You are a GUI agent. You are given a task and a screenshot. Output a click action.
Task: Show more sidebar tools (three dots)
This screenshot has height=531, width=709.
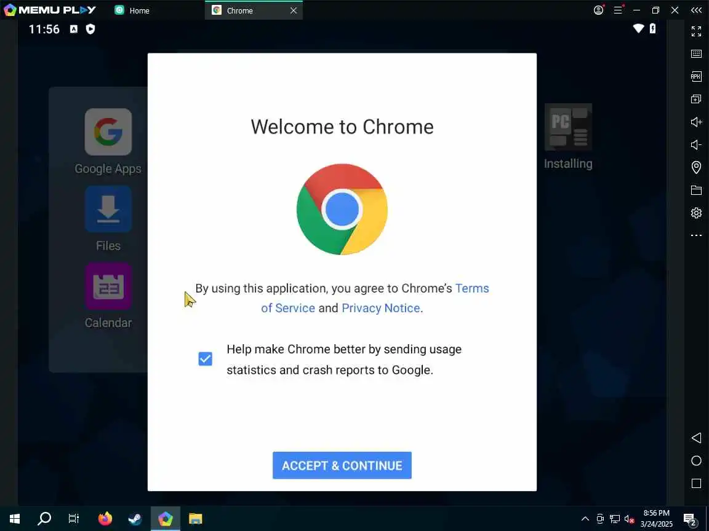pyautogui.click(x=696, y=235)
